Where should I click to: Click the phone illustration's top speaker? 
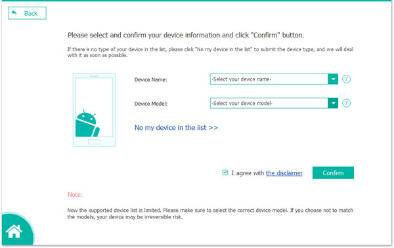94,75
